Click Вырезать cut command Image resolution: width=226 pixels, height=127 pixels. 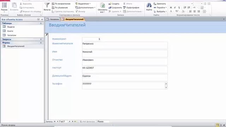click(26, 4)
